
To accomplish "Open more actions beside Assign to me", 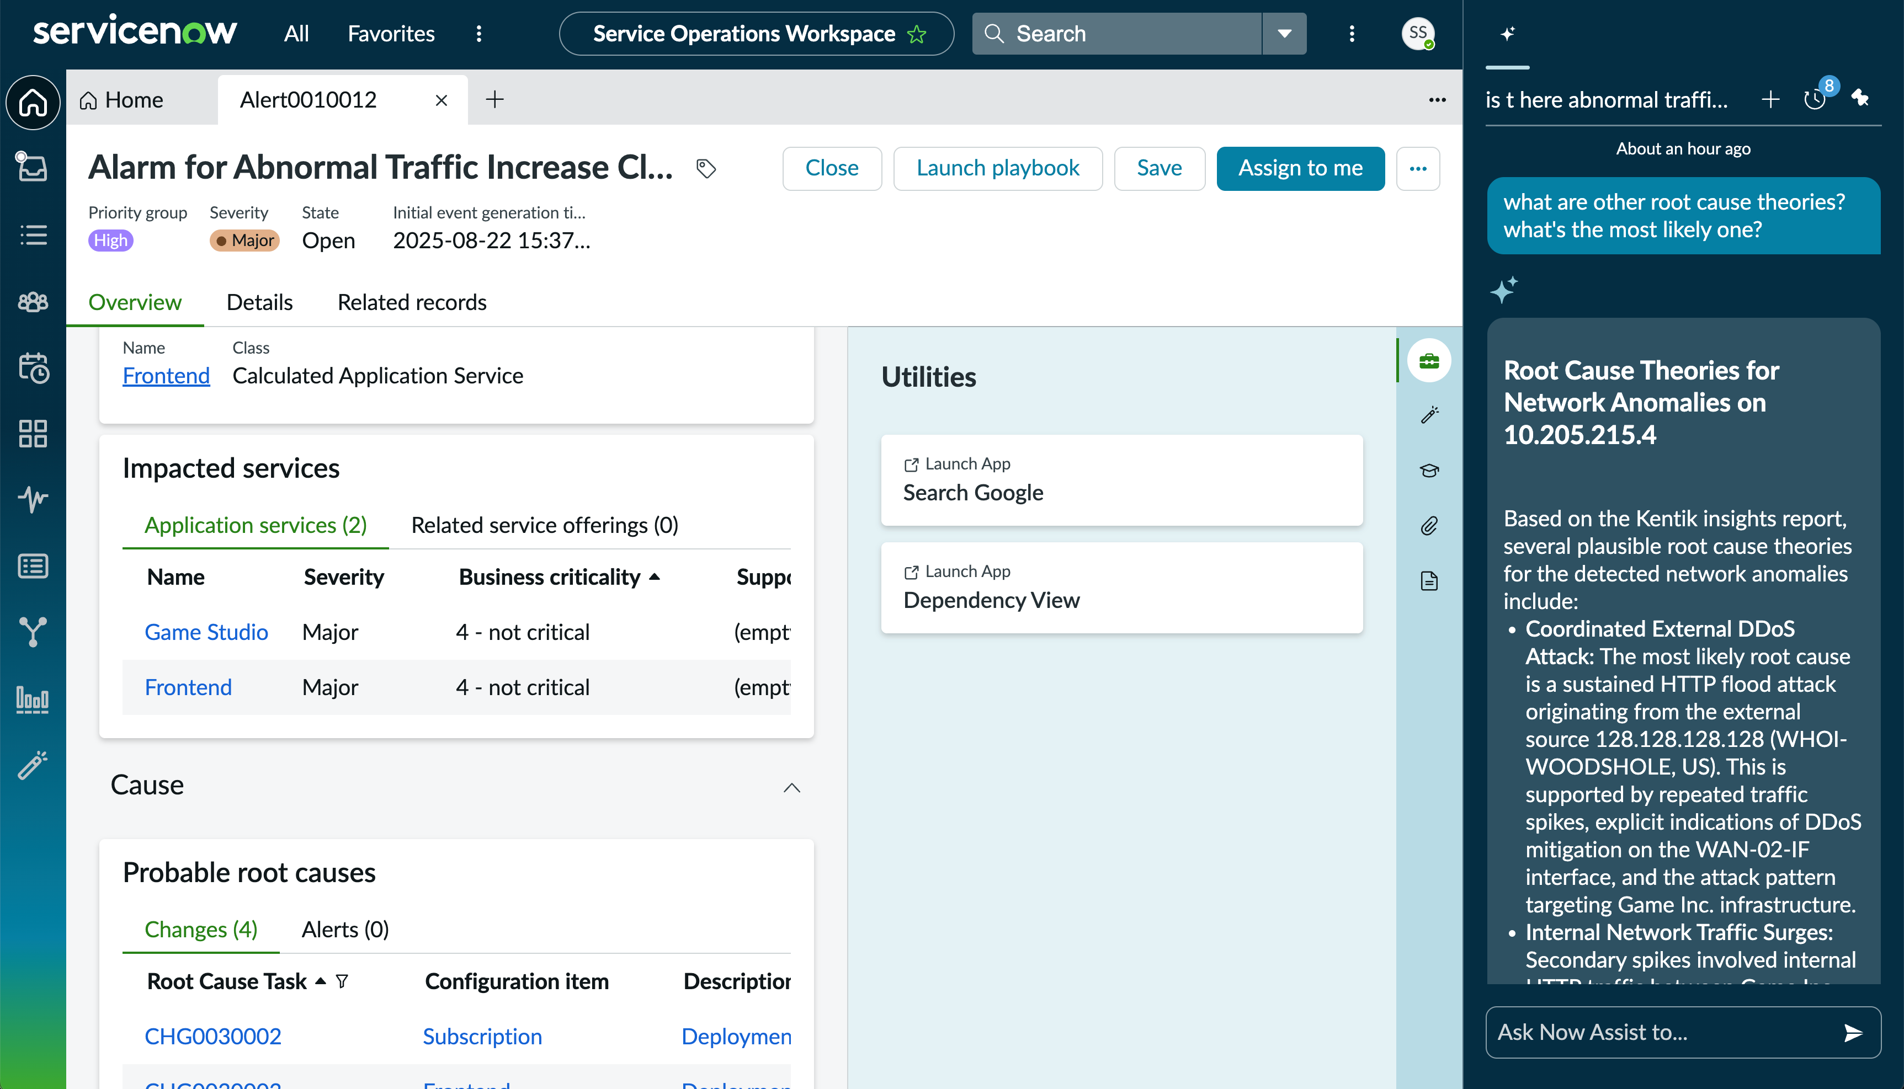I will [x=1418, y=168].
